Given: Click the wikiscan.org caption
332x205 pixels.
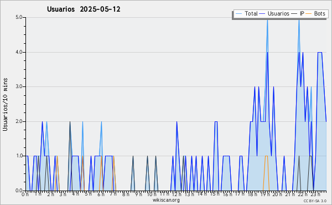Looking at the screenshot, I should (166, 200).
